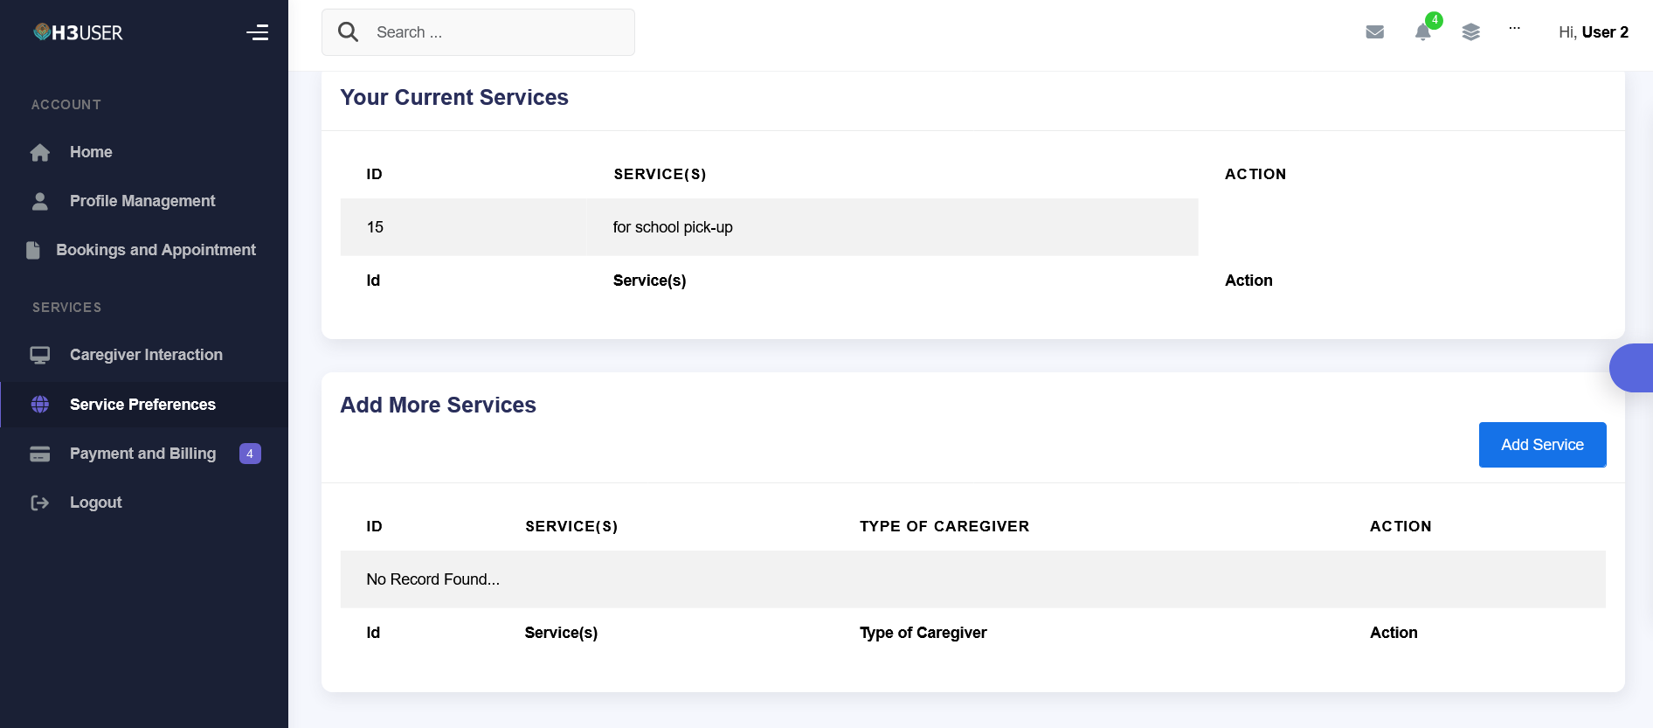Open the notifications bell icon
Image resolution: width=1653 pixels, height=728 pixels.
coord(1422,32)
